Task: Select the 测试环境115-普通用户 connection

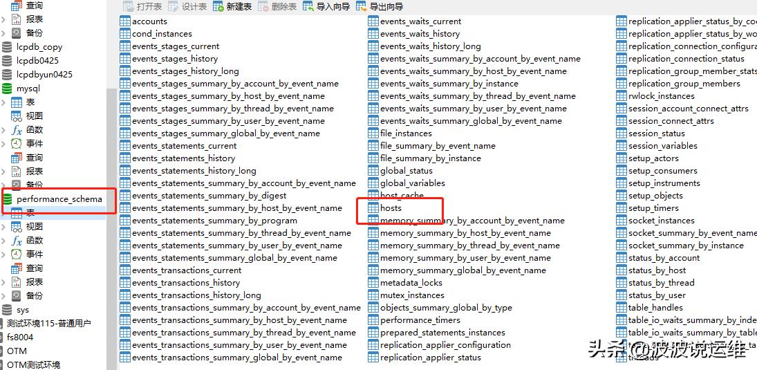Action: click(49, 324)
